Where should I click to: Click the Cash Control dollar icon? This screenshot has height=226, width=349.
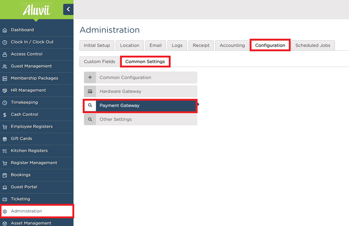5,115
